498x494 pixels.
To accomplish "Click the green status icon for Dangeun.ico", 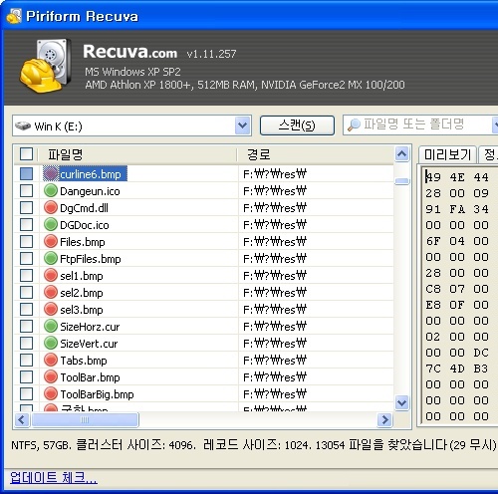I will click(51, 191).
